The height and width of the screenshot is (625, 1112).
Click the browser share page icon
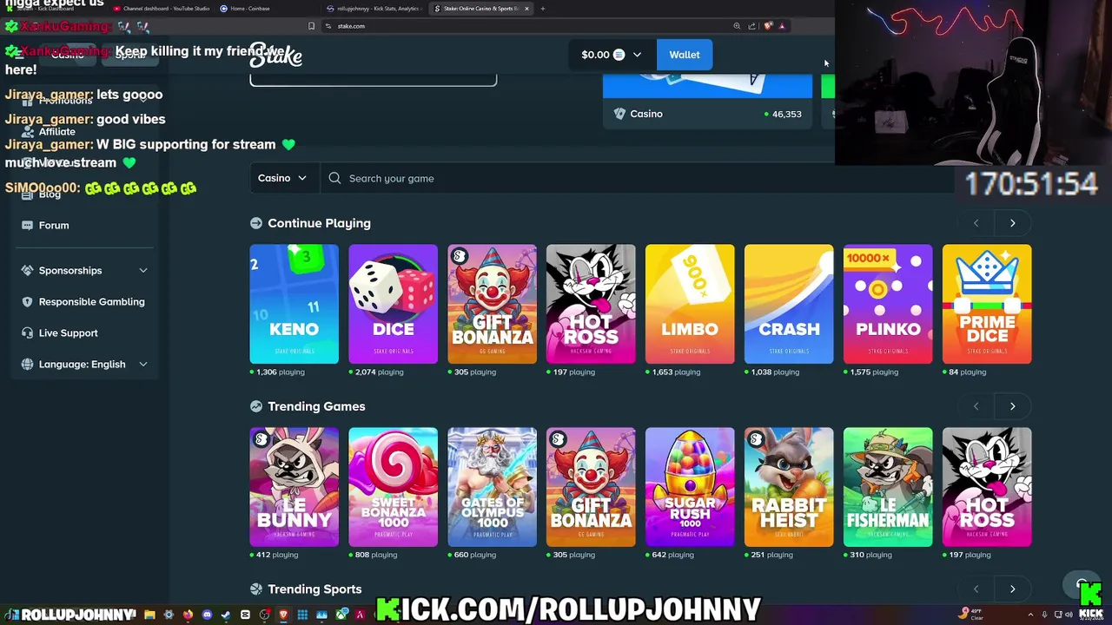(752, 26)
